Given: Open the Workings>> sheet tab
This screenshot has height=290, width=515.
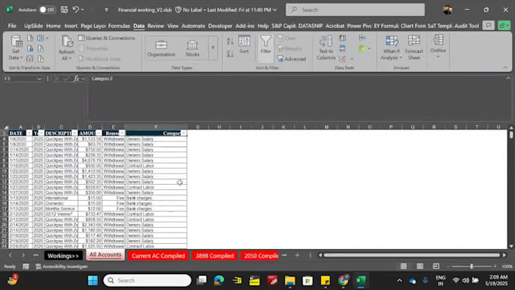Looking at the screenshot, I should [x=63, y=255].
